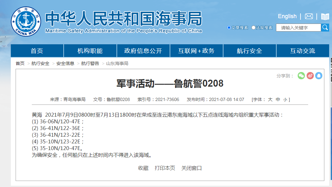Set font size to 大

(270, 99)
